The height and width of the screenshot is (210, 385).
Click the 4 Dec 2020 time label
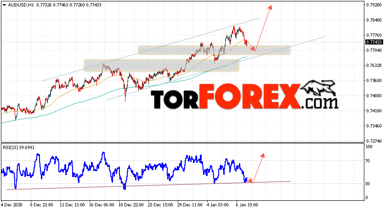[x=12, y=205]
